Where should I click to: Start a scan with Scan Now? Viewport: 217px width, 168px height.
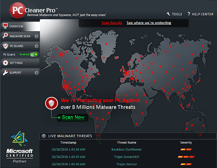tap(73, 117)
